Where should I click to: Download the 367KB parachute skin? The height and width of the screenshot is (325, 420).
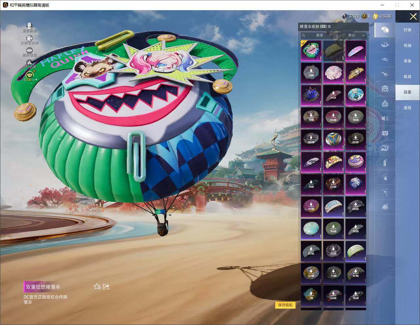point(311,206)
